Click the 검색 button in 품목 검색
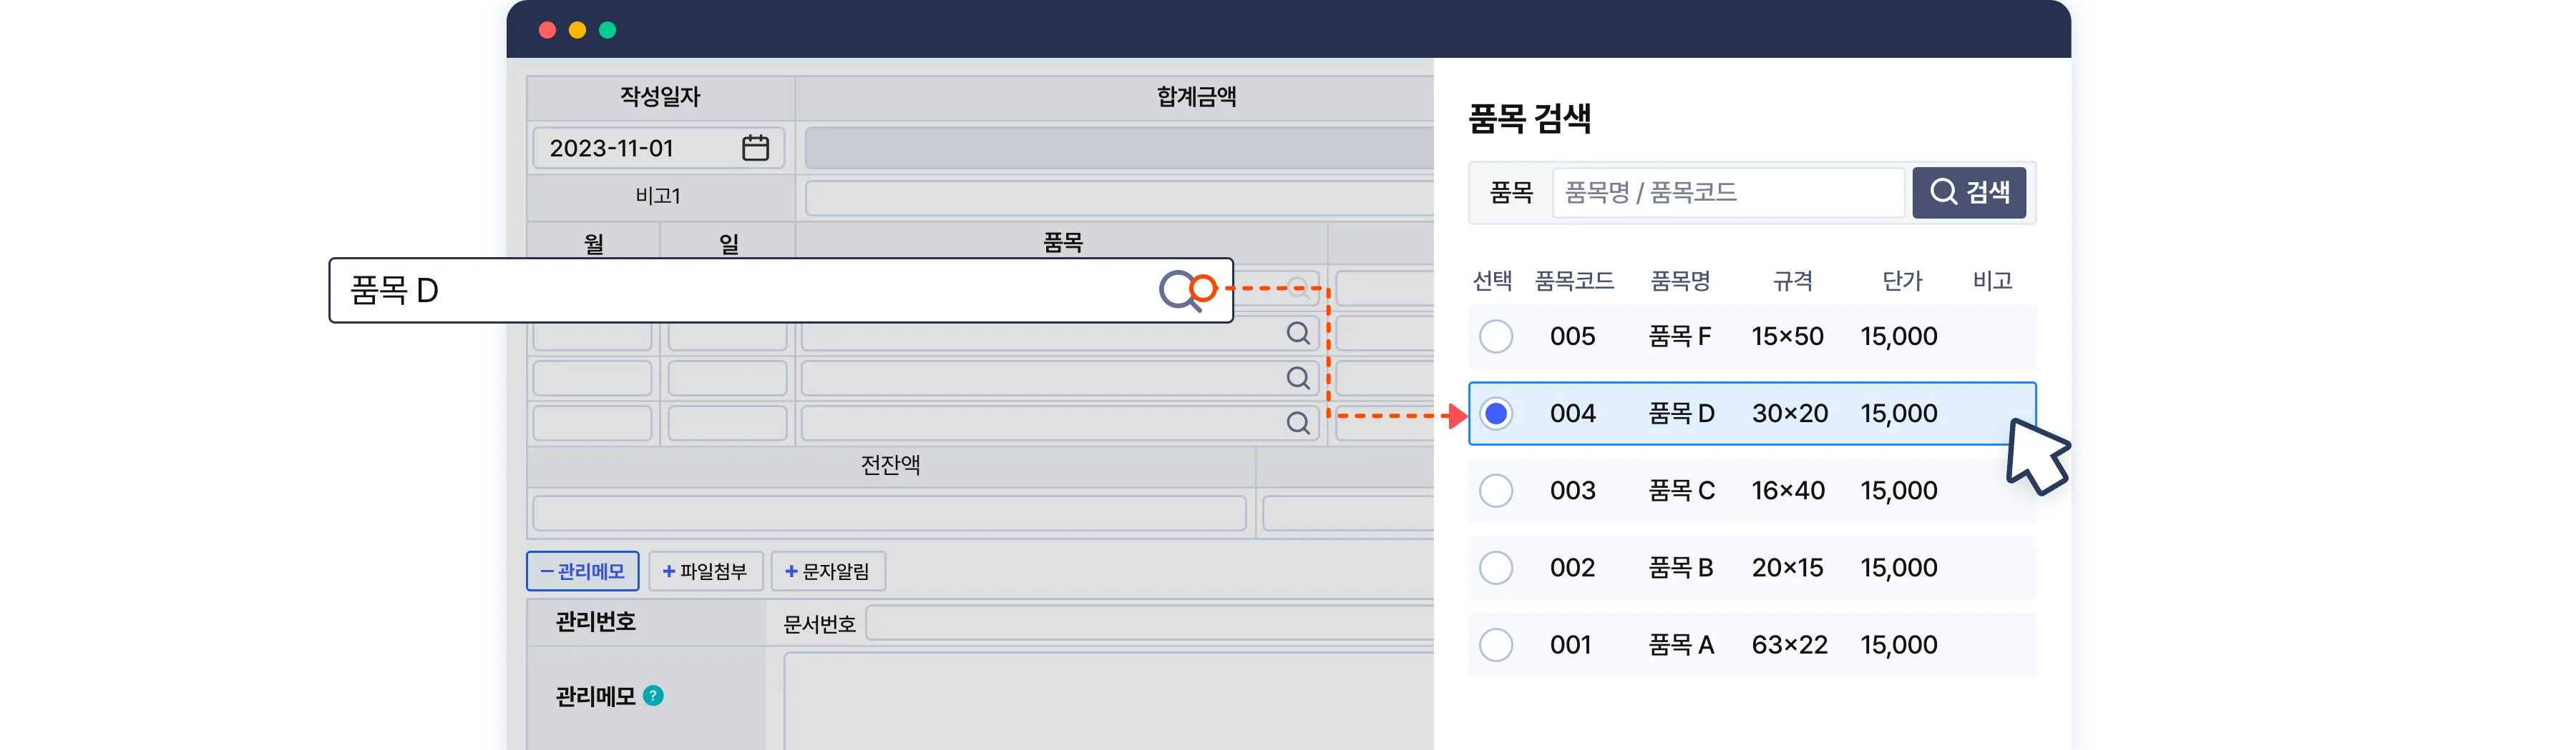The image size is (2576, 750). click(x=1968, y=191)
